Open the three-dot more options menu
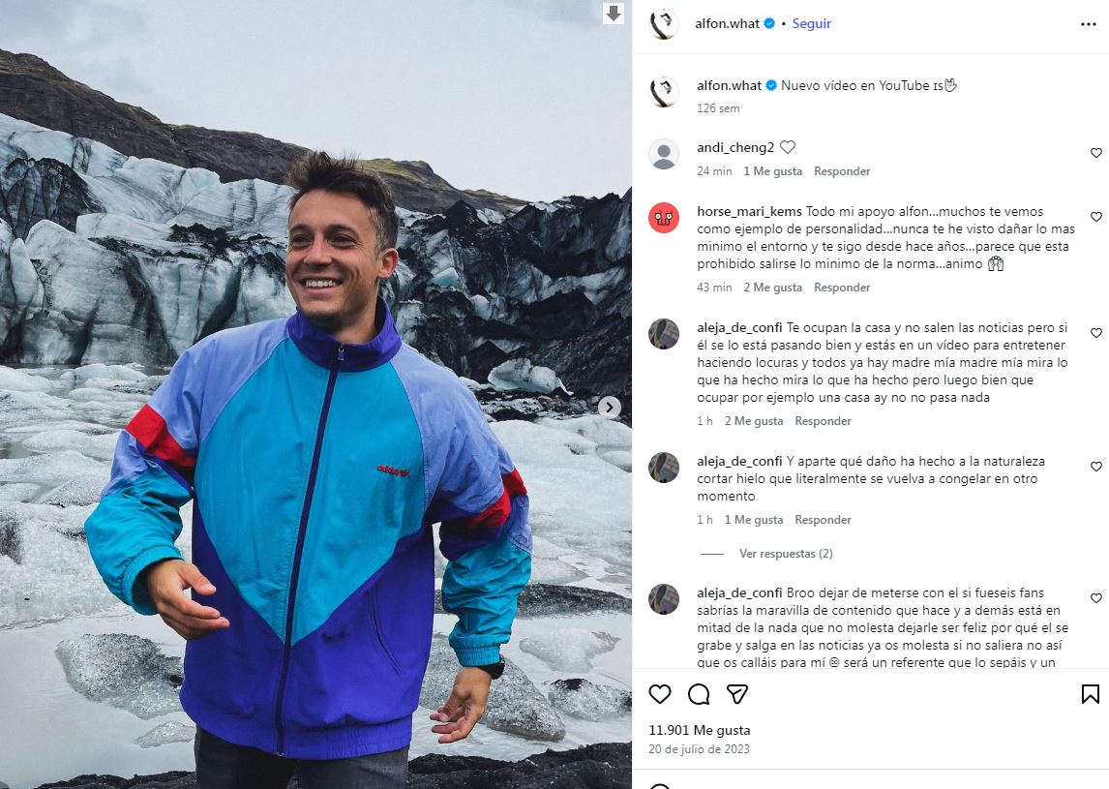This screenshot has height=789, width=1109. [1089, 24]
